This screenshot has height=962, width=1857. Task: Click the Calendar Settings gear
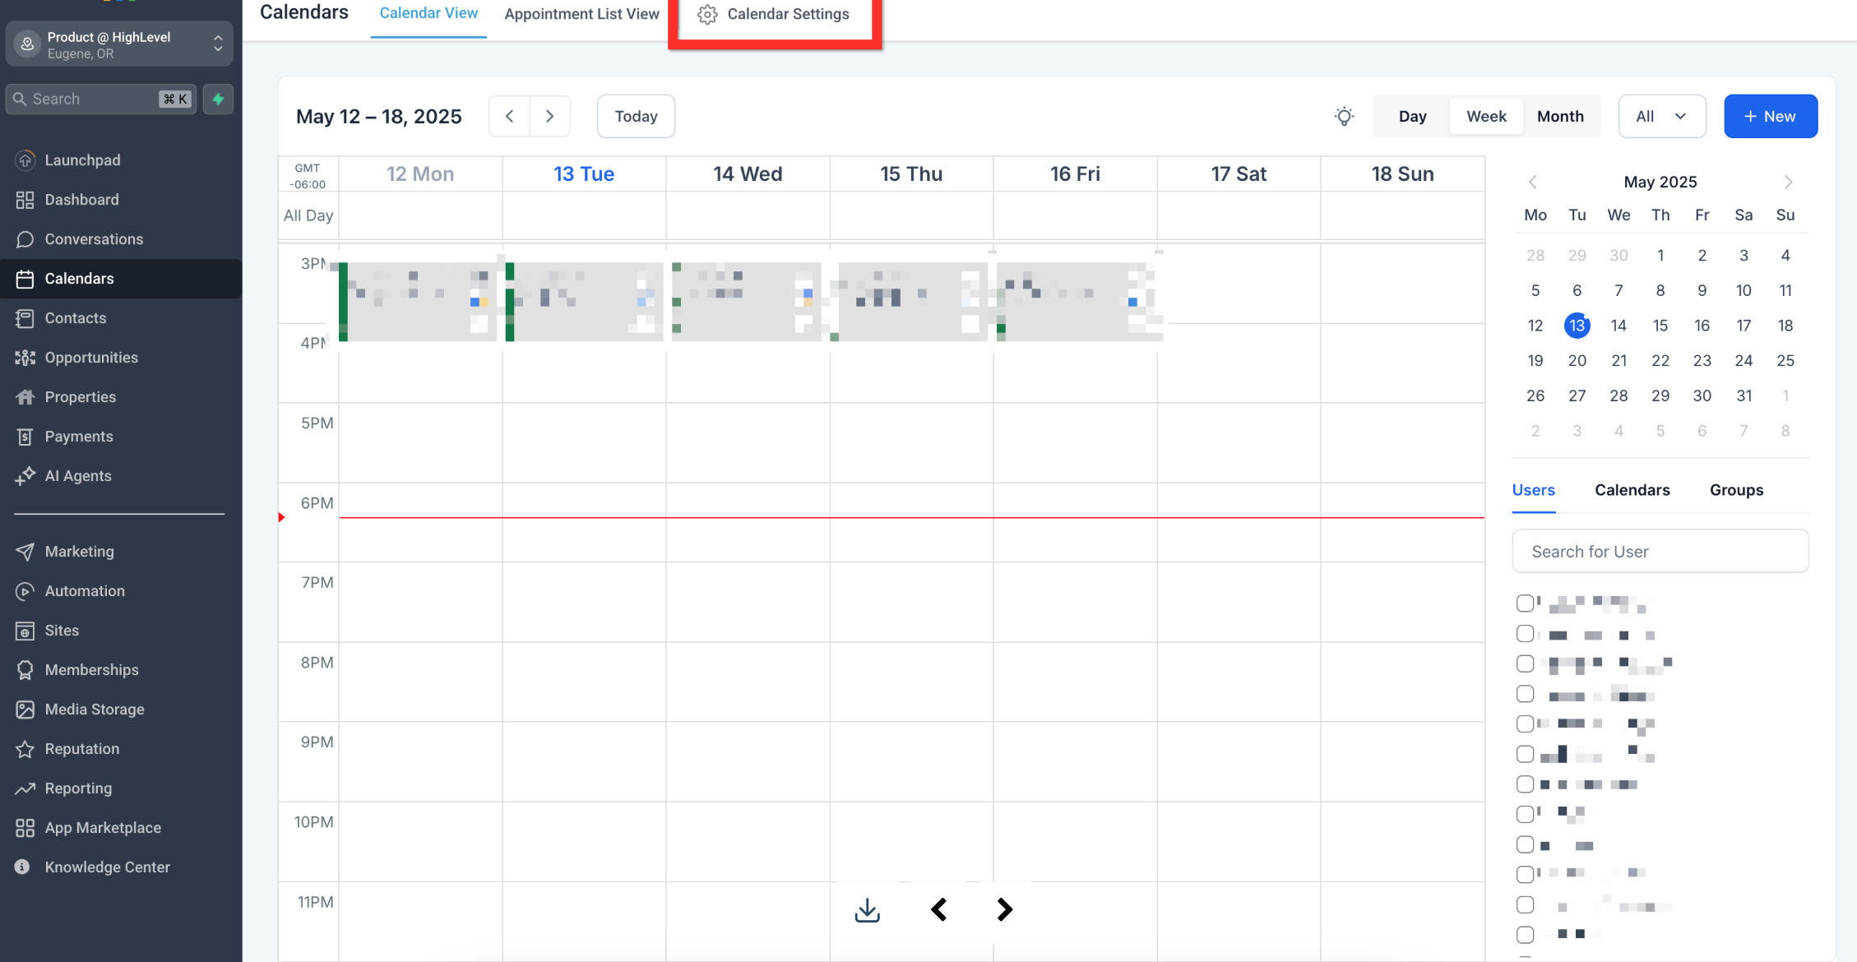(x=706, y=15)
